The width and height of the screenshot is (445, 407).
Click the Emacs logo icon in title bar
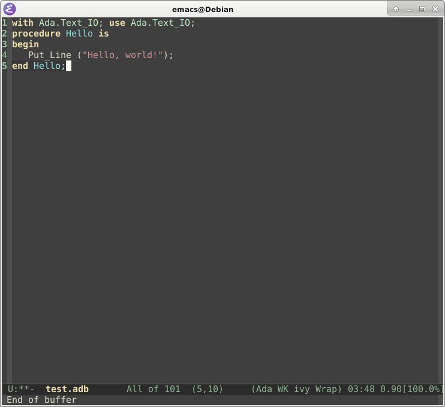[x=10, y=9]
